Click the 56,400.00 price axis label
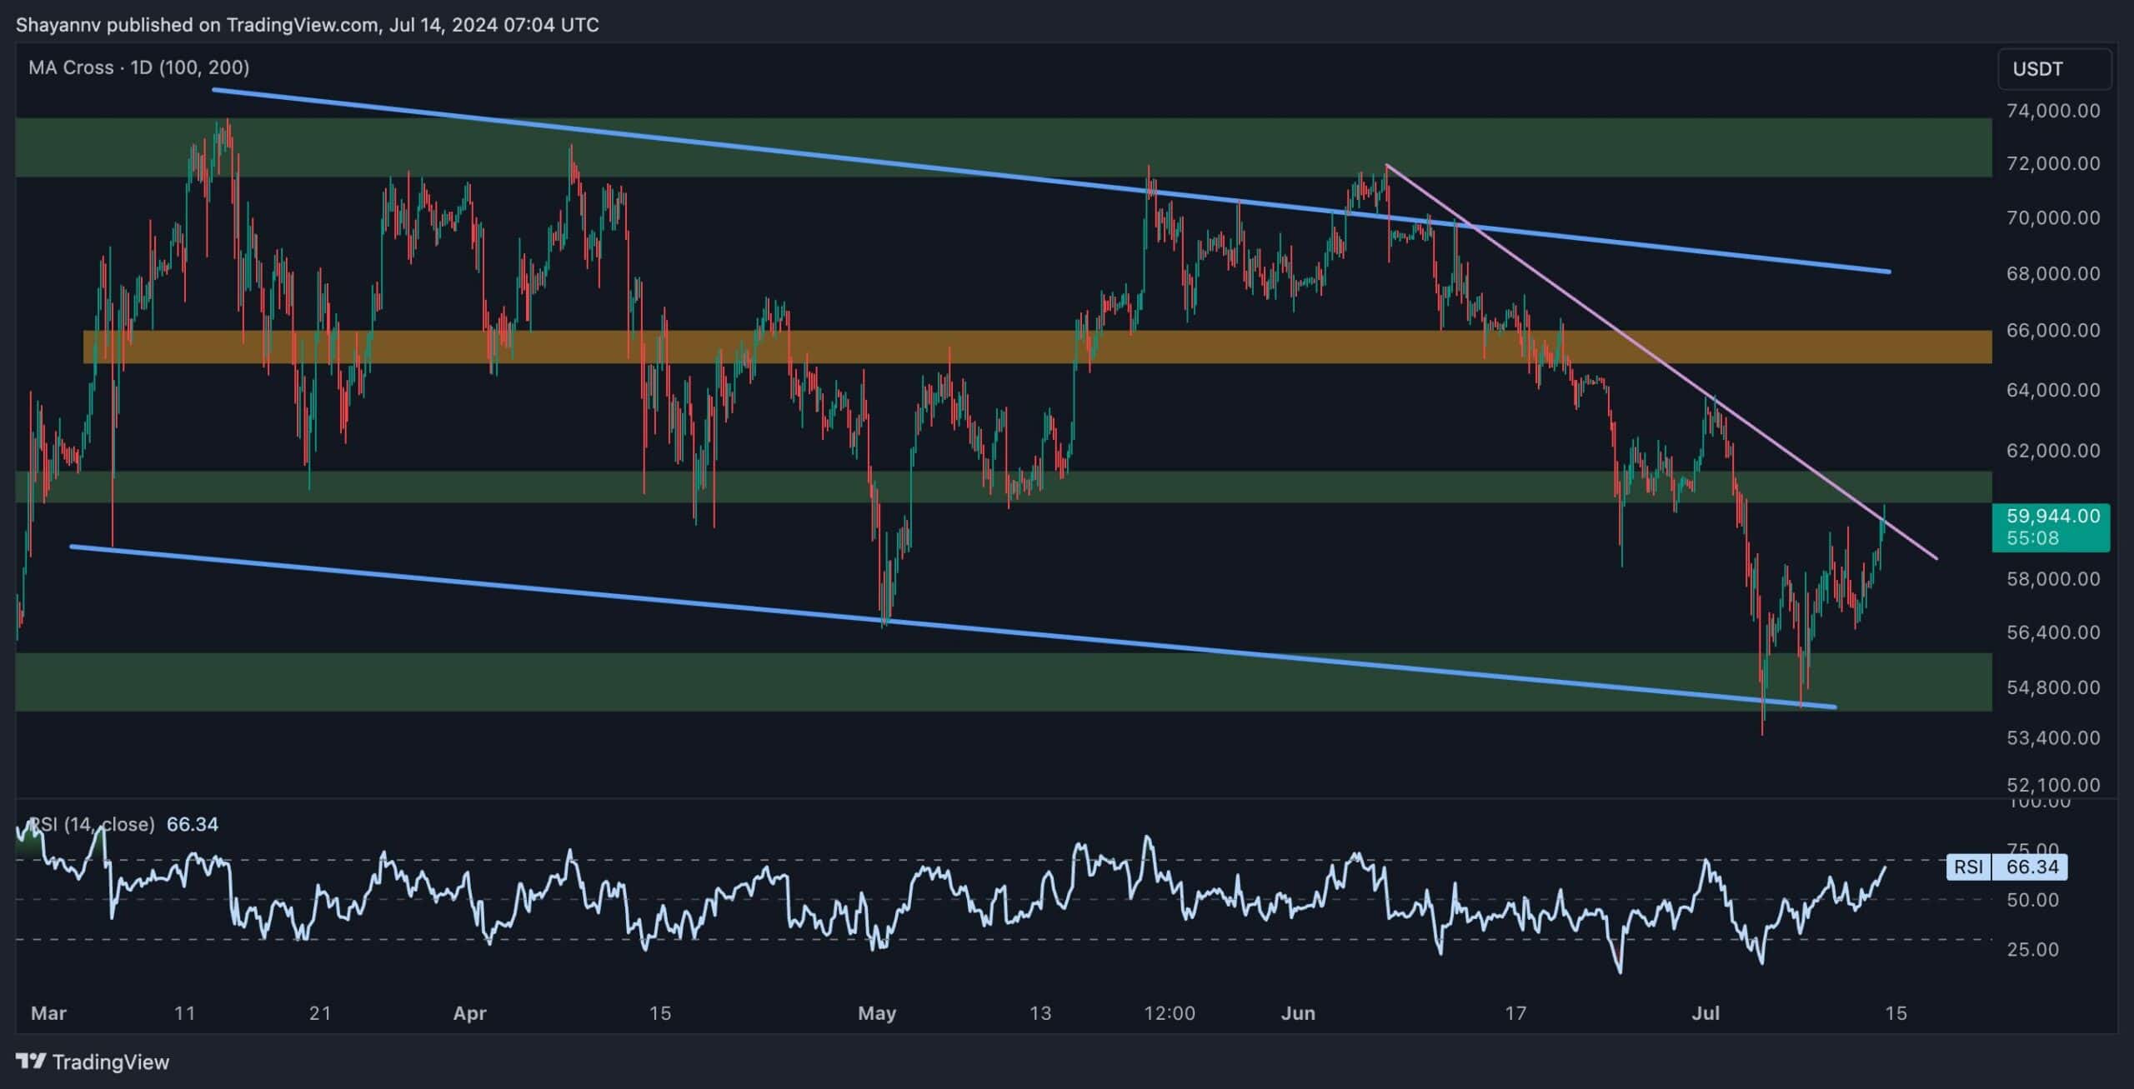This screenshot has height=1089, width=2134. coord(2053,632)
